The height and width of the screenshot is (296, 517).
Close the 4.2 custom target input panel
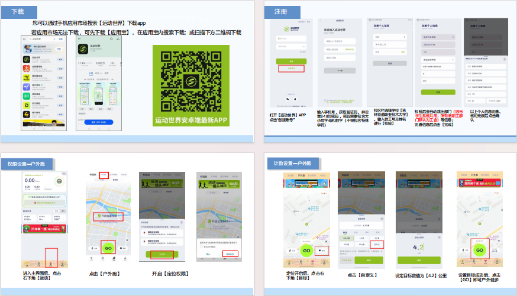pos(439,237)
